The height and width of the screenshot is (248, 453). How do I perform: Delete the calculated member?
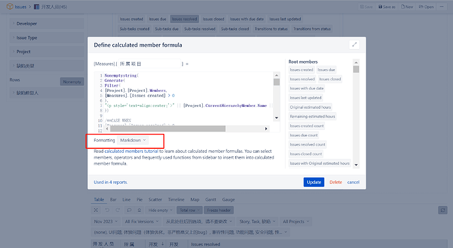coord(335,182)
